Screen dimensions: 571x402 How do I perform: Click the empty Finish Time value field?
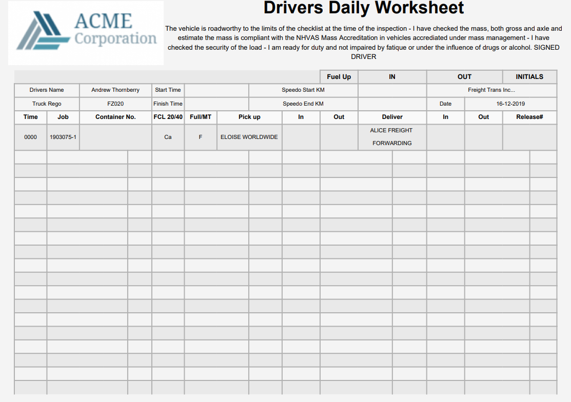(216, 104)
